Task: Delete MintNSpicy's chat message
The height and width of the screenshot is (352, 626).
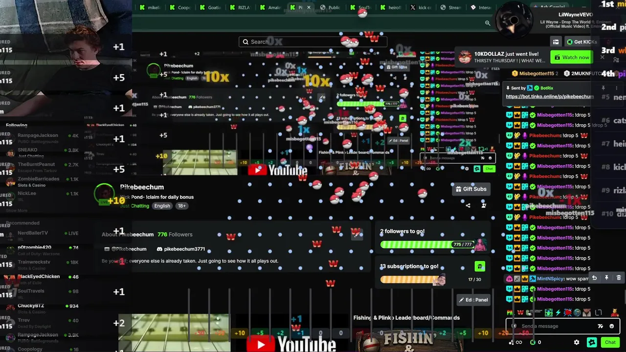Action: pos(619,278)
